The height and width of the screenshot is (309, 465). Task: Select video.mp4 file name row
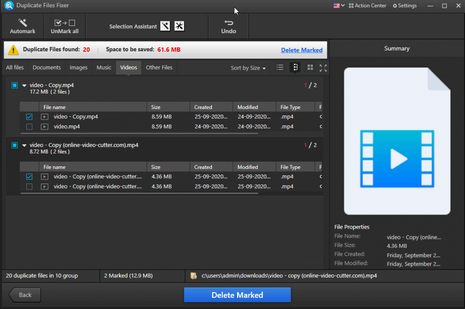tap(67, 127)
